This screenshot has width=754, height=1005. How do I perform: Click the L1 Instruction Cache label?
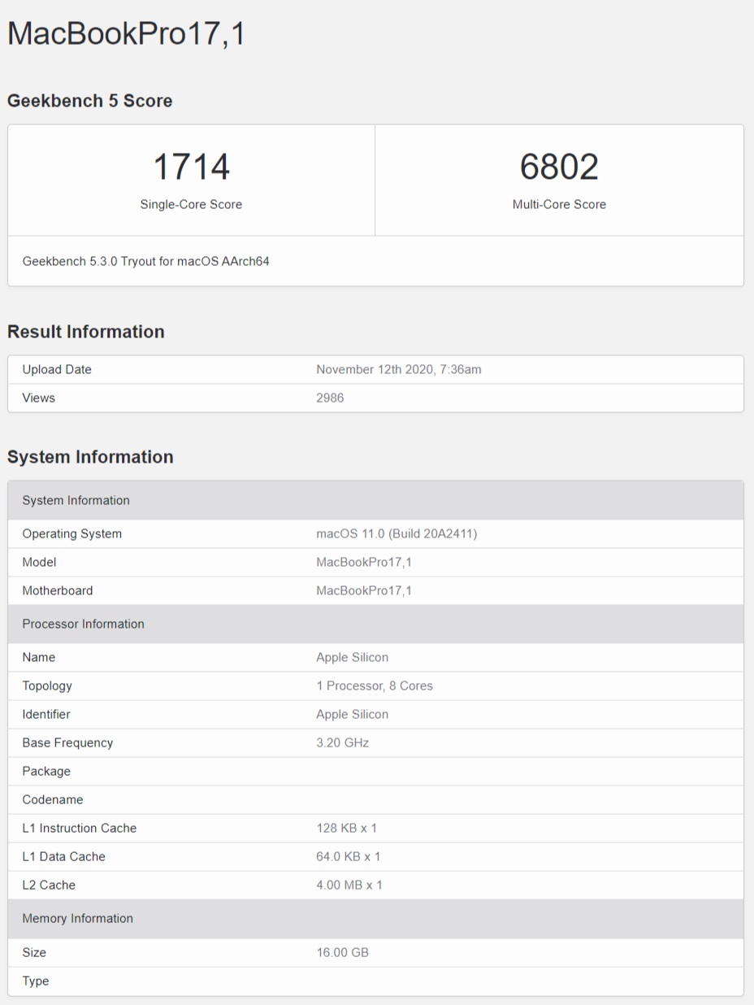(80, 828)
